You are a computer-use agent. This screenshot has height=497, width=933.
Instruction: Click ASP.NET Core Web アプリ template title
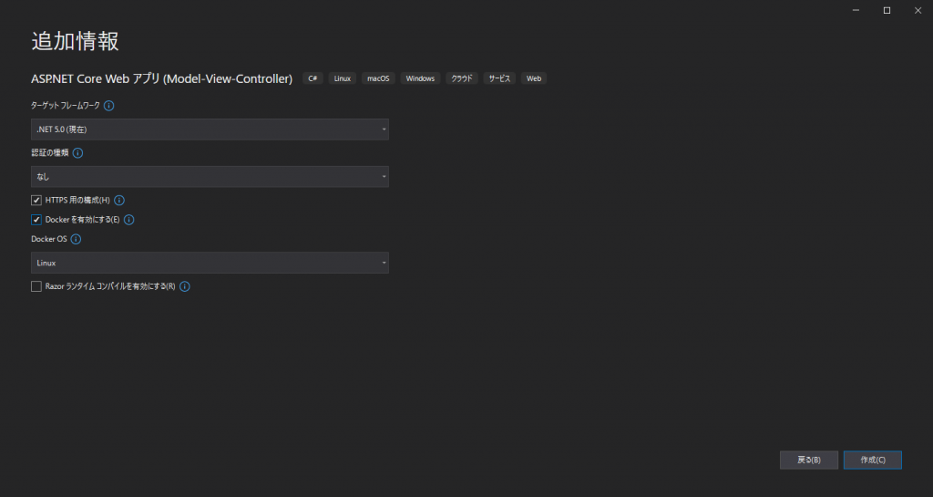162,78
